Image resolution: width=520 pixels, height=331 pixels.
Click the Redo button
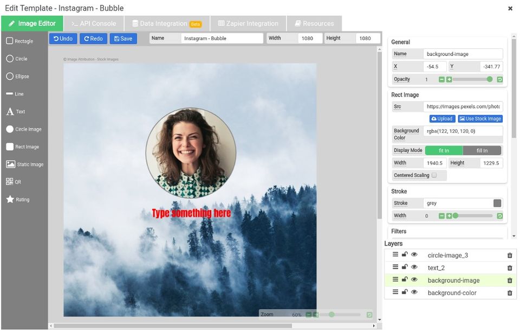pyautogui.click(x=93, y=39)
